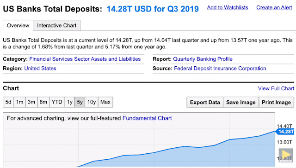Screen dimensions: 296x168
Task: Select the 1y chart range
Action: (70, 102)
